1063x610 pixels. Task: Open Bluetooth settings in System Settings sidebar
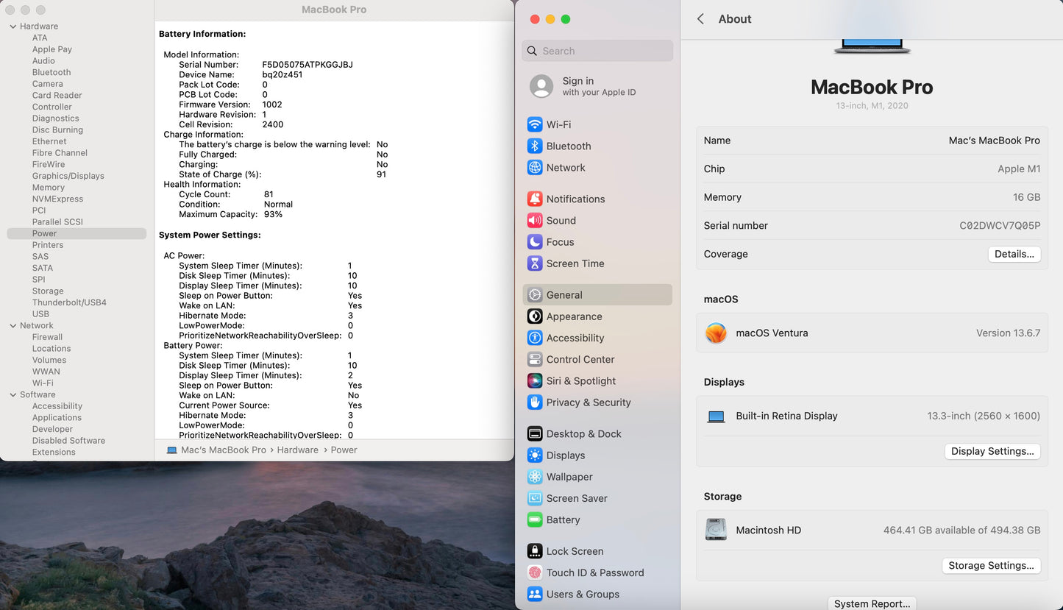coord(568,146)
